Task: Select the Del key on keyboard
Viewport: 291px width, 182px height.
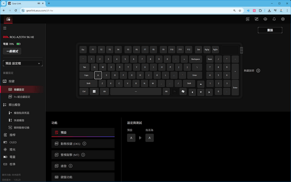Action: click(199, 50)
